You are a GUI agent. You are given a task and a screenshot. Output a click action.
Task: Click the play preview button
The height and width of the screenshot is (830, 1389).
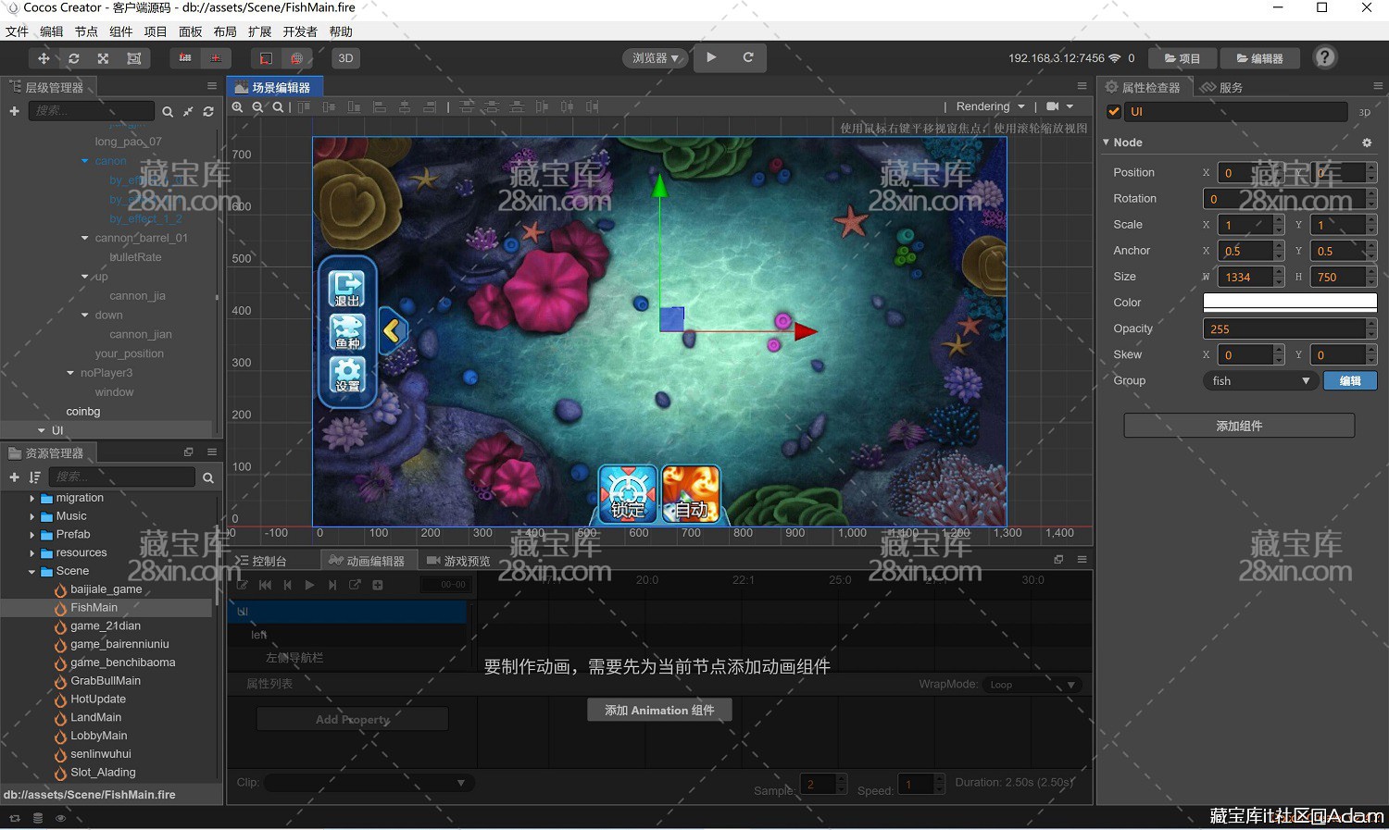coord(711,57)
